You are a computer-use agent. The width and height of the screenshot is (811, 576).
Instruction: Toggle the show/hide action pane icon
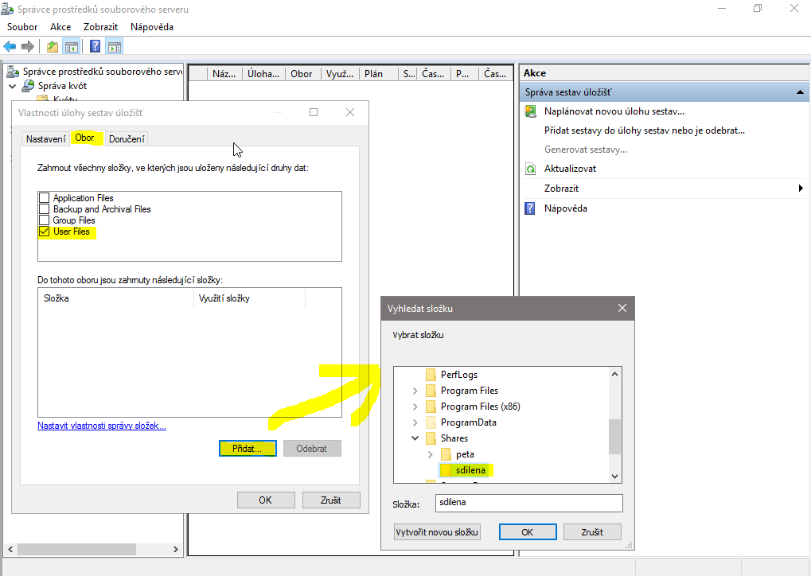point(114,47)
